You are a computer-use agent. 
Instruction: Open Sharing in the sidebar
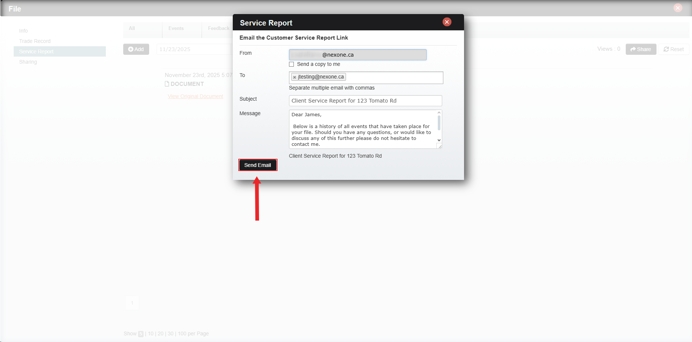click(28, 62)
